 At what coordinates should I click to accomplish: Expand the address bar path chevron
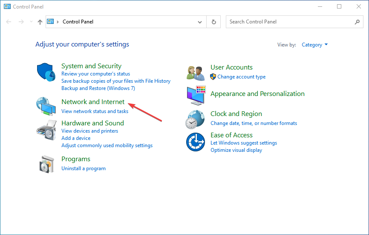tap(58, 22)
